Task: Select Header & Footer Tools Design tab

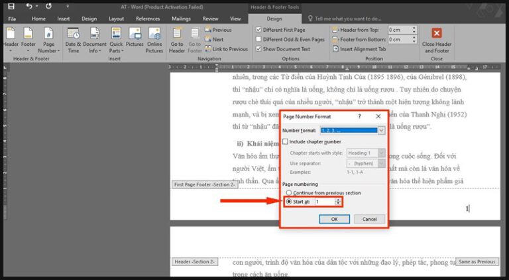Action: (x=274, y=19)
